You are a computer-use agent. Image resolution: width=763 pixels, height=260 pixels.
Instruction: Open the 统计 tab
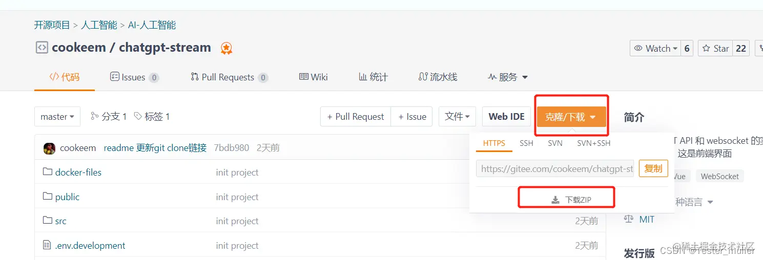point(373,77)
